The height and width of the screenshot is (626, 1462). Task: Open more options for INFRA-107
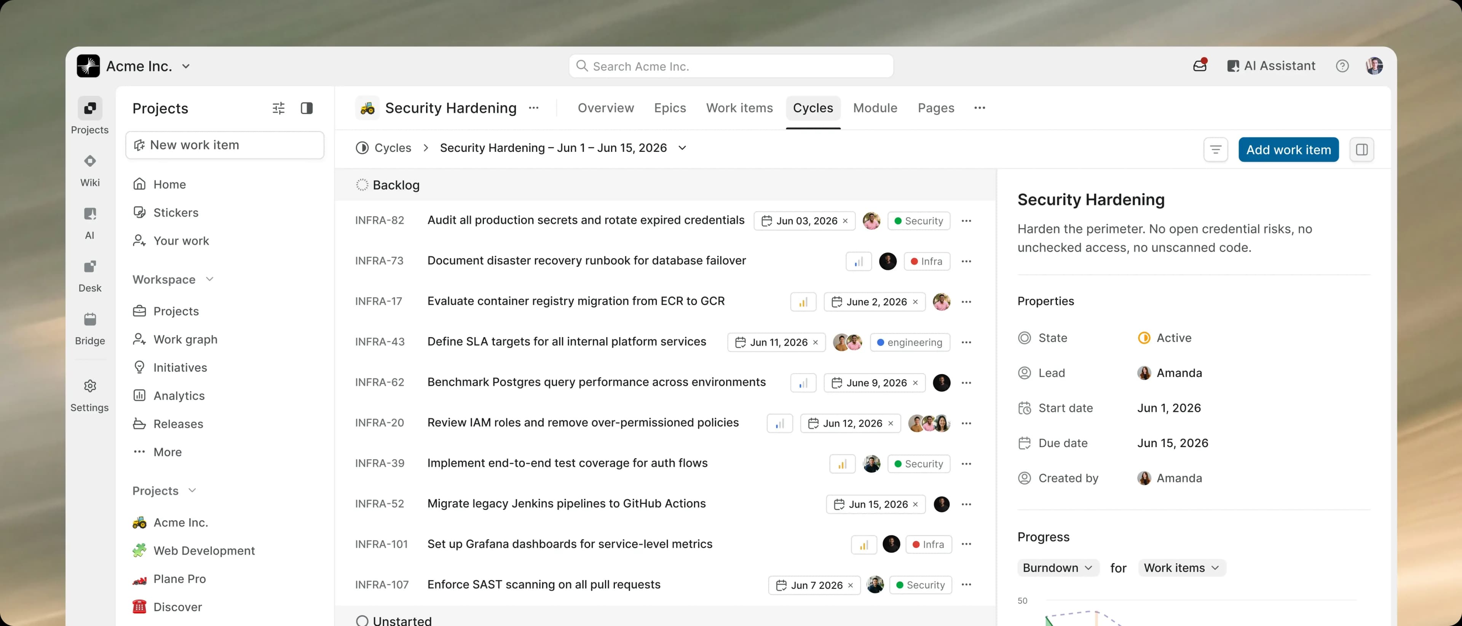pyautogui.click(x=967, y=585)
